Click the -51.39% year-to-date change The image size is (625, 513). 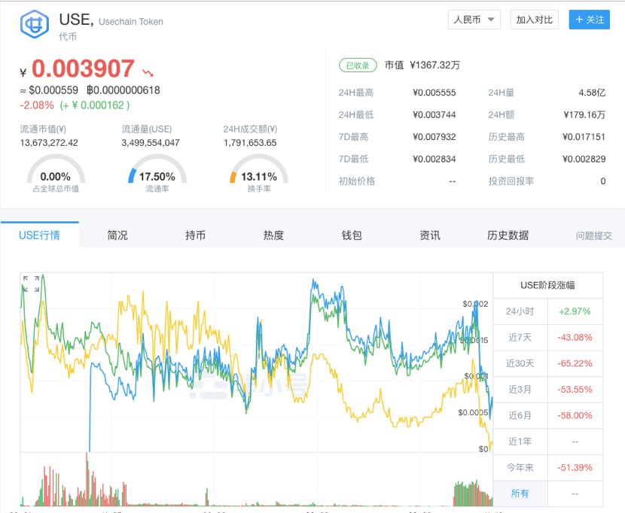[575, 468]
